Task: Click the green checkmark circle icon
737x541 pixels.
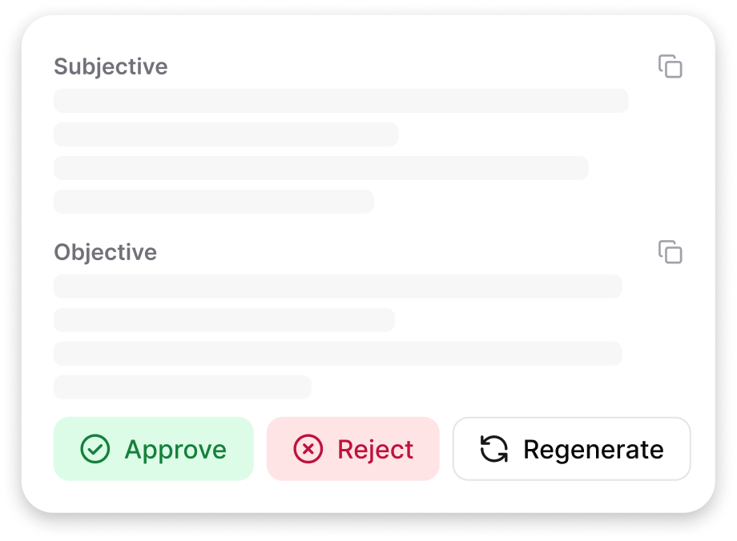Action: [x=95, y=449]
